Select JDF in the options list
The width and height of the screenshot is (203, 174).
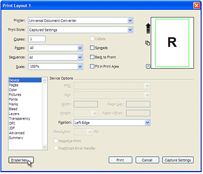(x=25, y=128)
